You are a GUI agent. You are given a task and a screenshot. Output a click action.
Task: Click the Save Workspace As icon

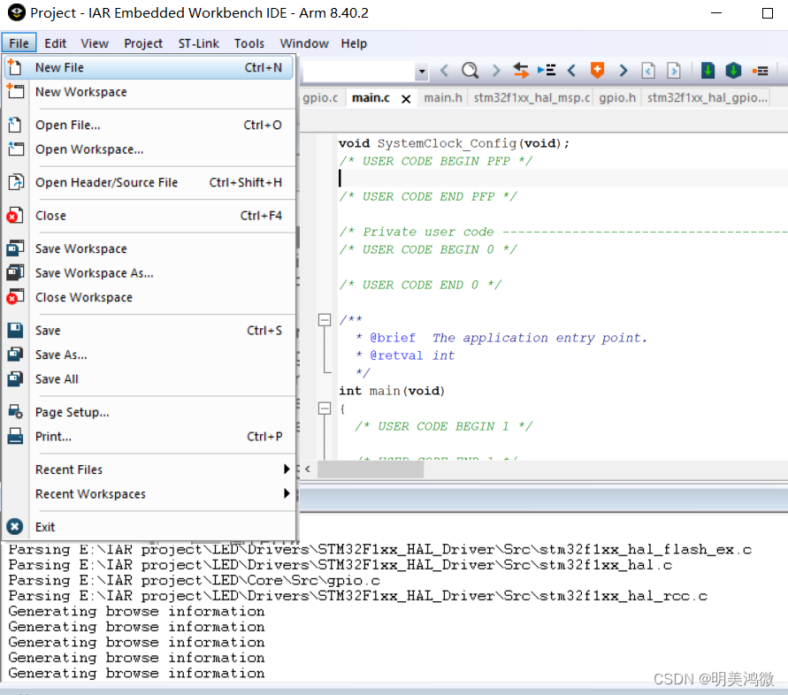pos(15,272)
